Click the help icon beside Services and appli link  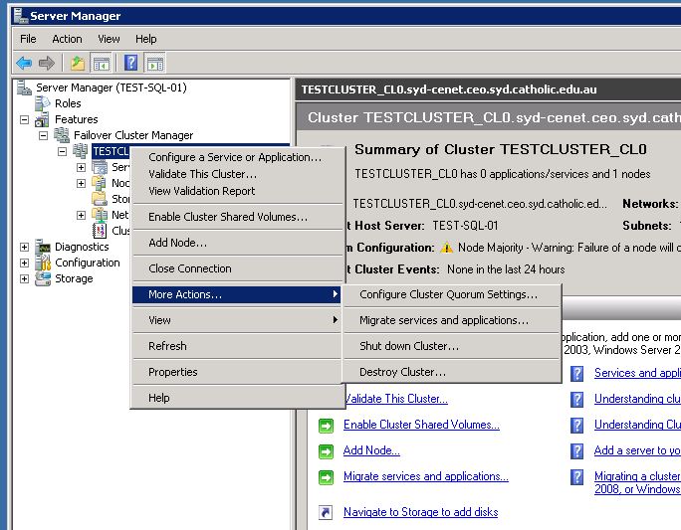pos(576,374)
